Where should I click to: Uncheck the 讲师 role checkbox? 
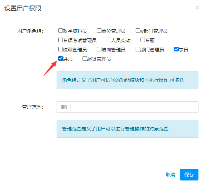(60, 59)
